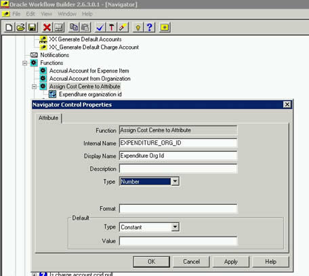Screen dimensions: 309x276
Task: Open the attribute Type dropdown showing Number
Action: pyautogui.click(x=175, y=181)
